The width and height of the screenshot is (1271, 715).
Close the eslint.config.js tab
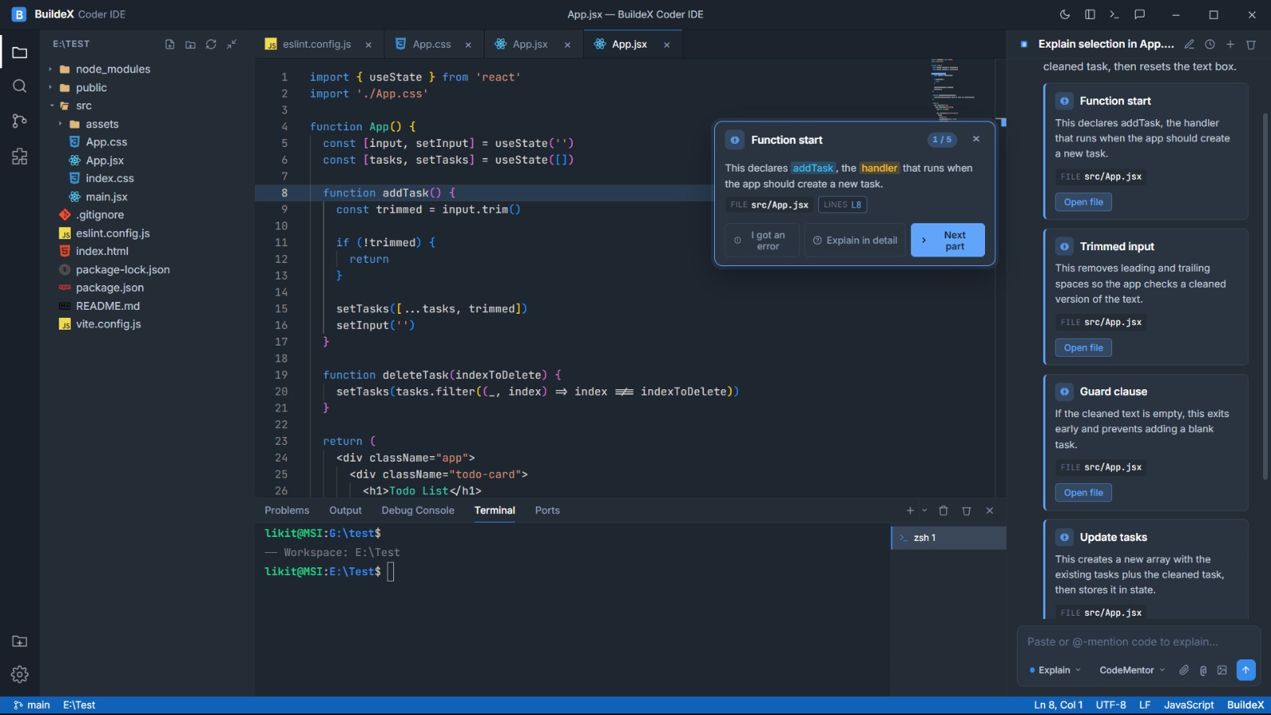(x=369, y=45)
